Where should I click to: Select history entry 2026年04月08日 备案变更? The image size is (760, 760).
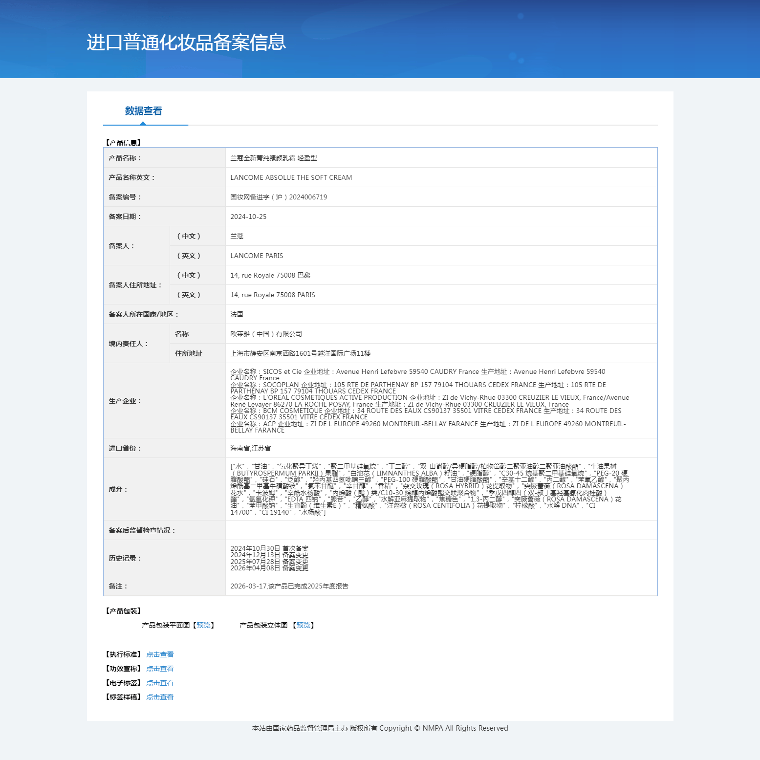269,568
